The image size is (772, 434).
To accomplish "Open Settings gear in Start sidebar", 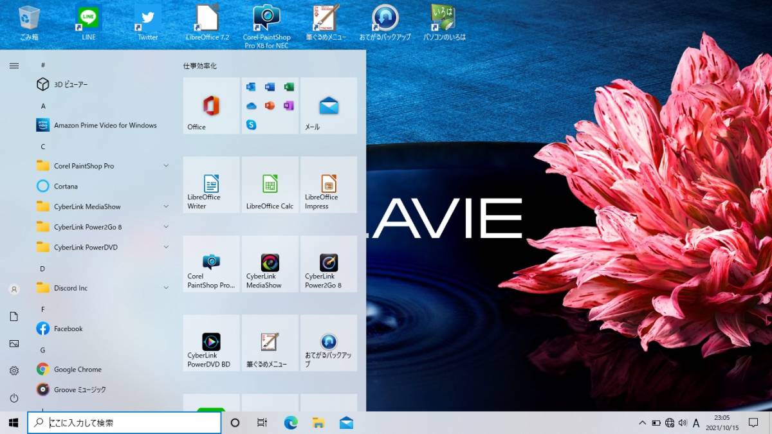I will click(x=14, y=370).
